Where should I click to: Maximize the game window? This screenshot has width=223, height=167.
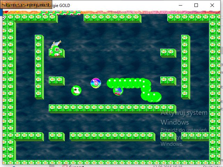[196, 6]
